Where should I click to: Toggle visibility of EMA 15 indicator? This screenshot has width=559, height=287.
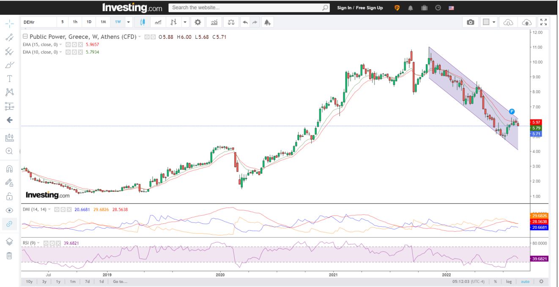point(68,44)
